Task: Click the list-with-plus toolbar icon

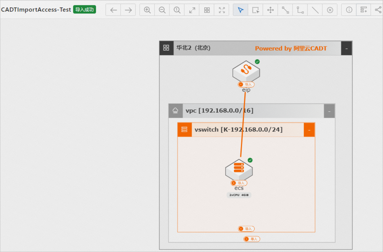Action: (364, 10)
